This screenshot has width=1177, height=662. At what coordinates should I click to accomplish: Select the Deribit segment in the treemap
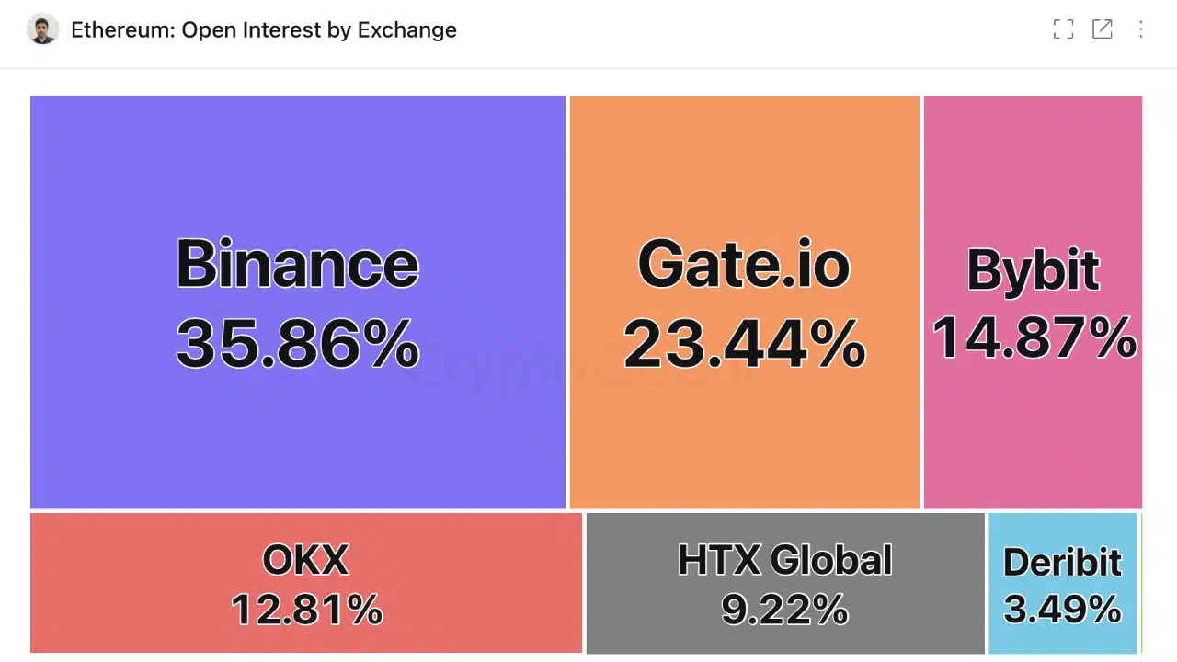click(x=1063, y=584)
